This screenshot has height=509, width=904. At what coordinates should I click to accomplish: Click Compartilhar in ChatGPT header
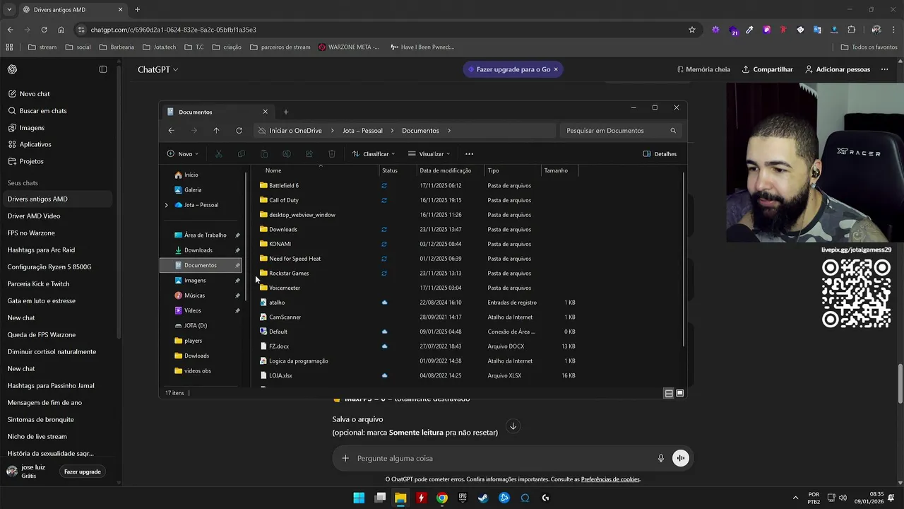point(767,69)
